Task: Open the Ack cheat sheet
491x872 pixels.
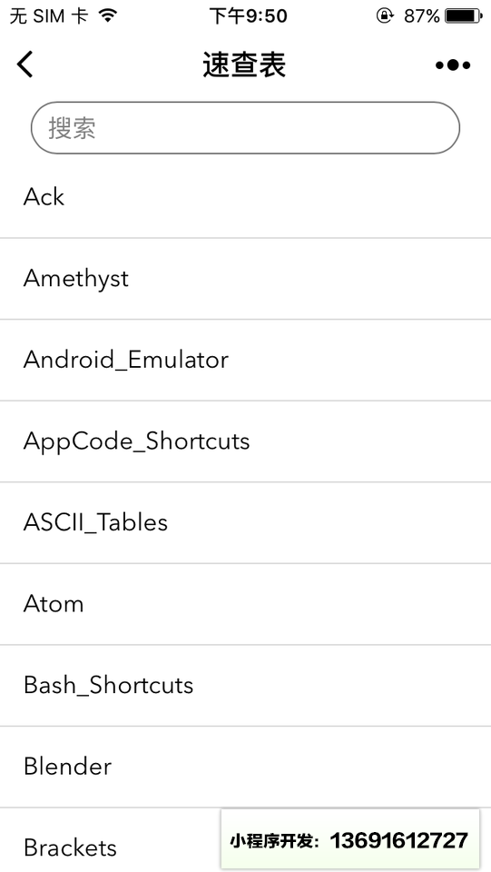Action: click(245, 197)
